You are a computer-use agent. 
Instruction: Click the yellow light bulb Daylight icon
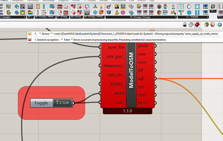pyautogui.click(x=23, y=13)
